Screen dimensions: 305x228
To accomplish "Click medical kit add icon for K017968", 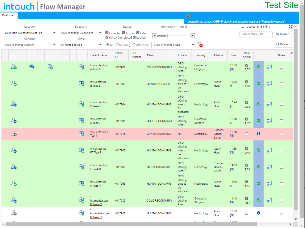I will click(82, 183).
